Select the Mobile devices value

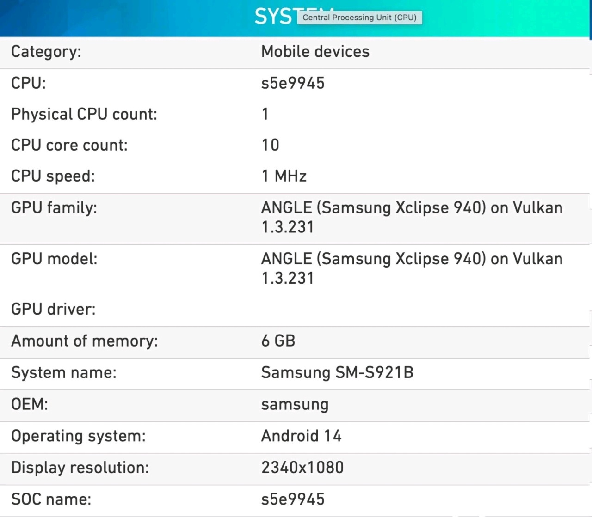click(315, 52)
